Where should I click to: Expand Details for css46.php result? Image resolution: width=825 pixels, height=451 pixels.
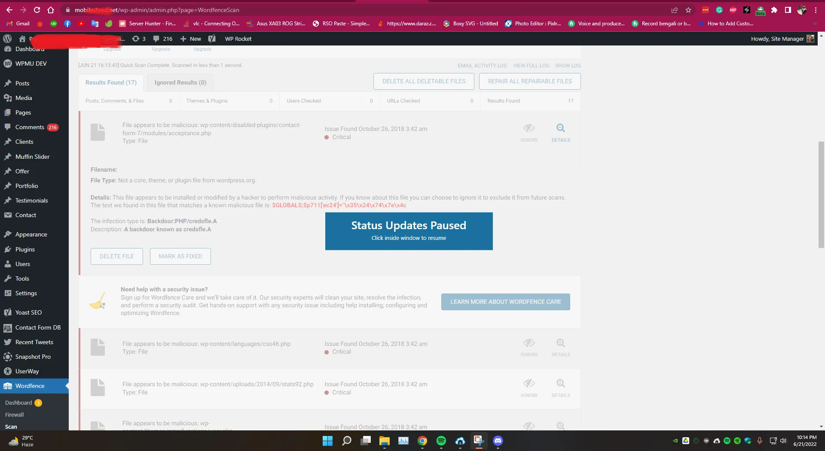(x=561, y=348)
